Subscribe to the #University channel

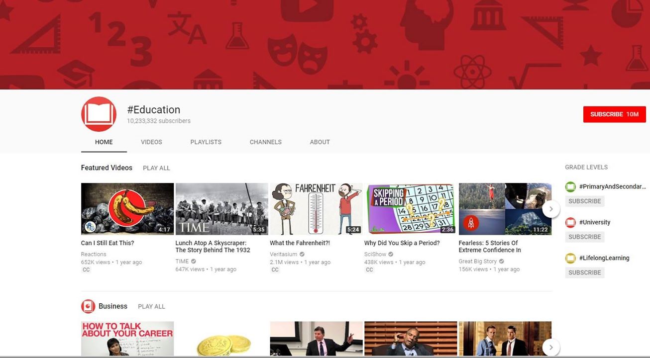point(585,237)
